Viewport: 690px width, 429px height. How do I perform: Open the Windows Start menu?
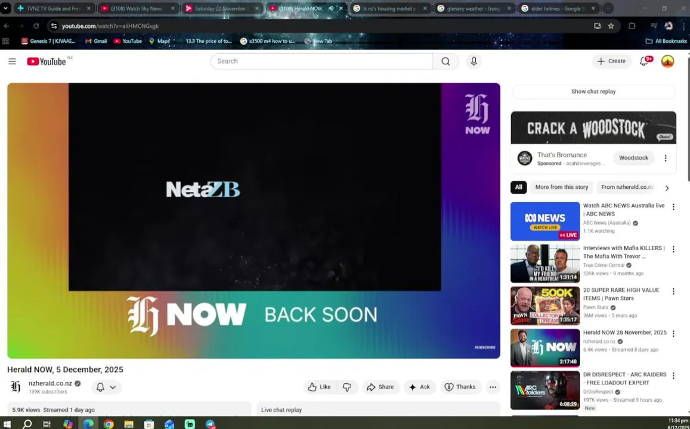[x=7, y=424]
